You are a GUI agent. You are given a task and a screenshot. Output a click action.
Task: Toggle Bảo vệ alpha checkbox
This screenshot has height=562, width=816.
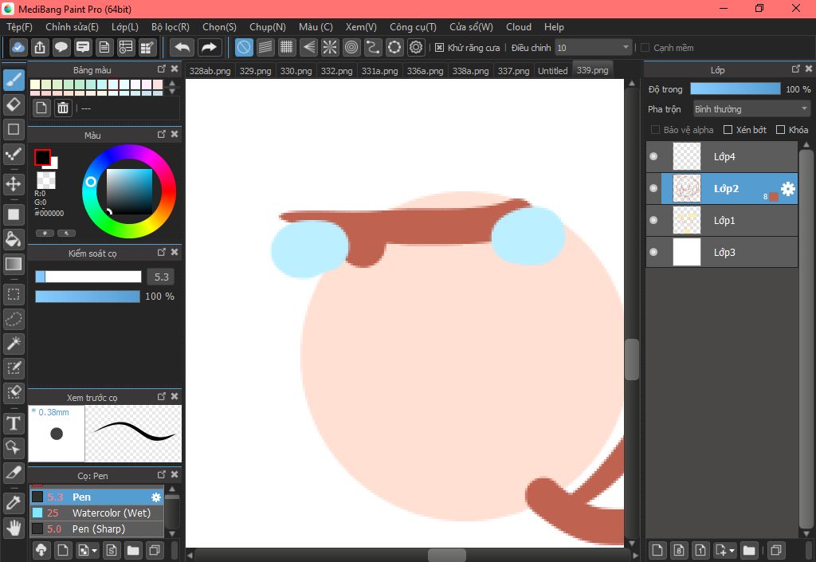click(655, 130)
